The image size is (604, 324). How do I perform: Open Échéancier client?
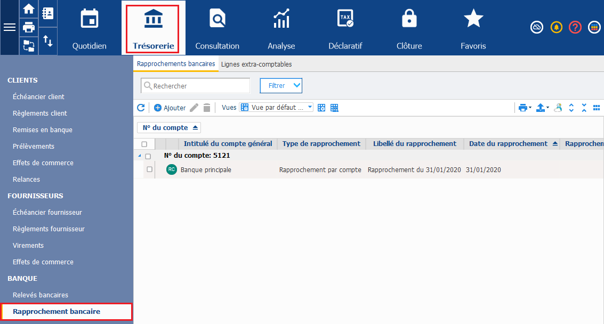coord(38,96)
